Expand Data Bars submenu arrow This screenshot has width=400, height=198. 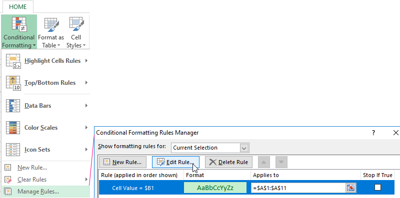(x=86, y=105)
